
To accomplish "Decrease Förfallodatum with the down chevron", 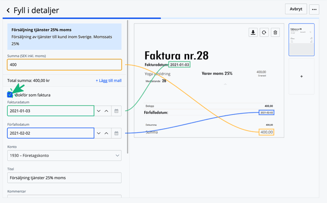I will click(99, 133).
